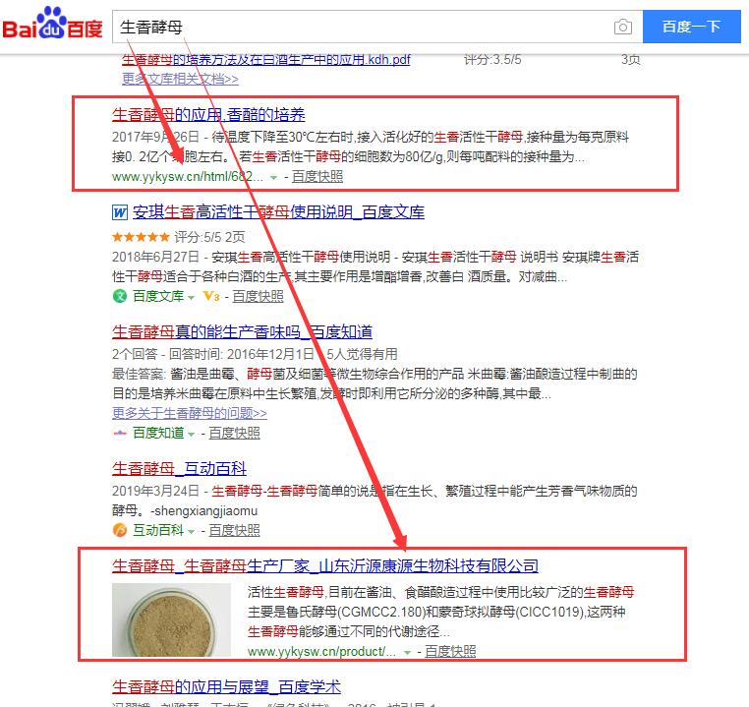749x707 pixels.
Task: Expand dropdown arrow after www.yykysw.cn/html link
Action: 273,178
